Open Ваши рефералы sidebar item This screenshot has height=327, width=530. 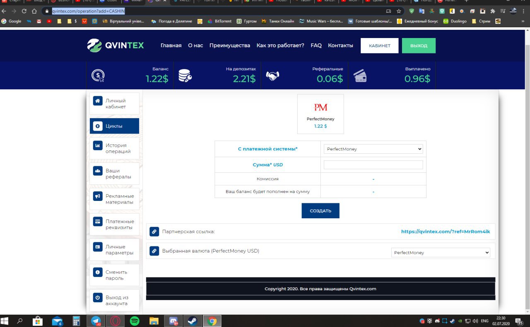[115, 174]
